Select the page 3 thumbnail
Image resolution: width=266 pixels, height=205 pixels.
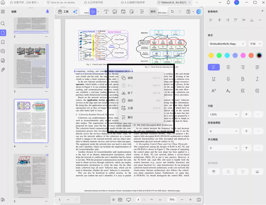coord(31,66)
